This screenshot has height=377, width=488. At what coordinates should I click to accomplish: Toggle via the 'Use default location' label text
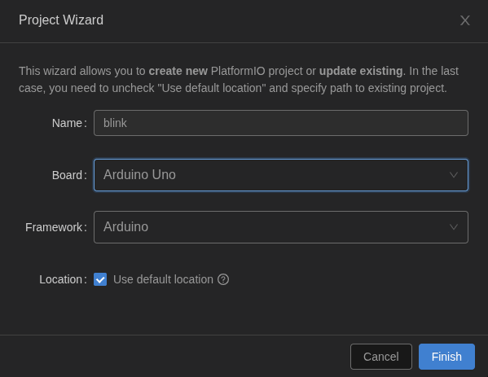163,279
